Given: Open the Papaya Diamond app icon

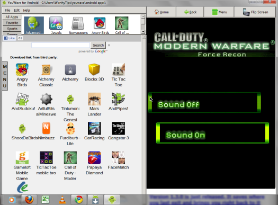Looking at the screenshot, I should click(94, 158).
